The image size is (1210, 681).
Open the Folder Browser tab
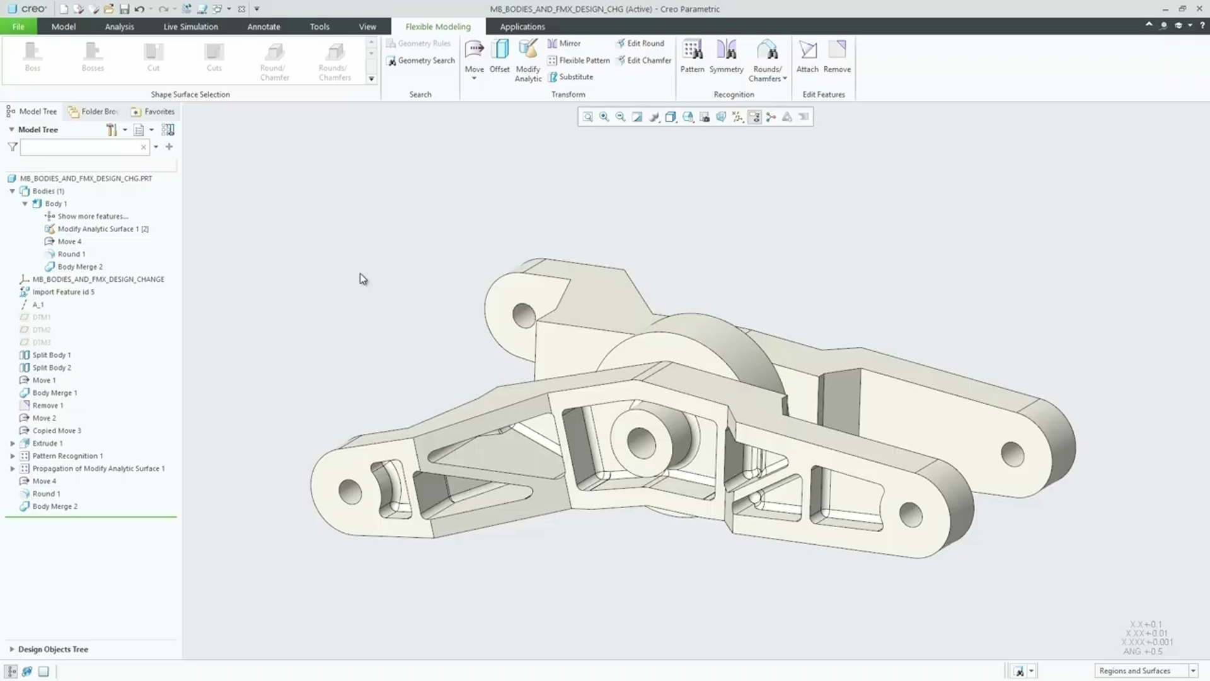point(93,112)
